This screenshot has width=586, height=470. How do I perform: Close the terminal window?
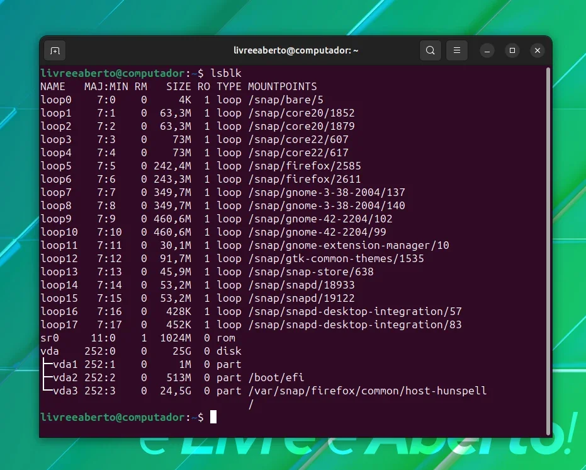click(x=538, y=50)
